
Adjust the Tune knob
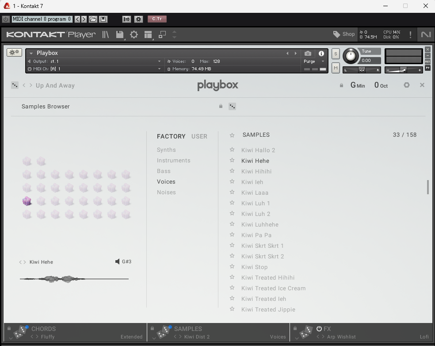pos(351,56)
